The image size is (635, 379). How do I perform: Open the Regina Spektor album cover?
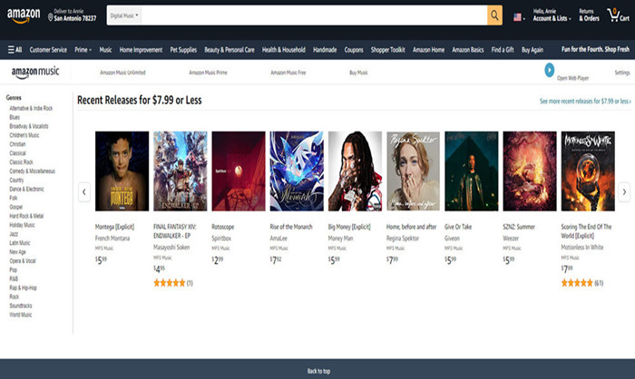[413, 170]
